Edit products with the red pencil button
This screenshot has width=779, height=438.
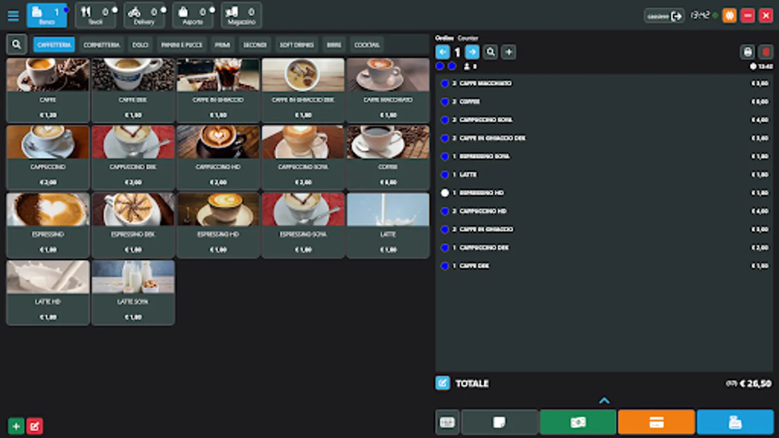tap(35, 426)
